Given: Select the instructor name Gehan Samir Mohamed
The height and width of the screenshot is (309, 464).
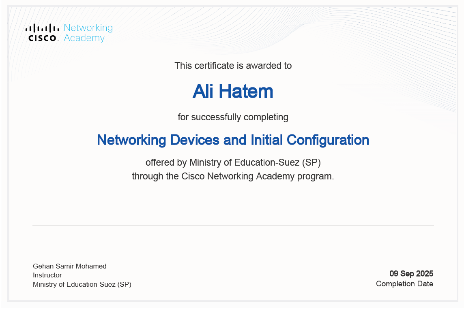Looking at the screenshot, I should pyautogui.click(x=69, y=266).
